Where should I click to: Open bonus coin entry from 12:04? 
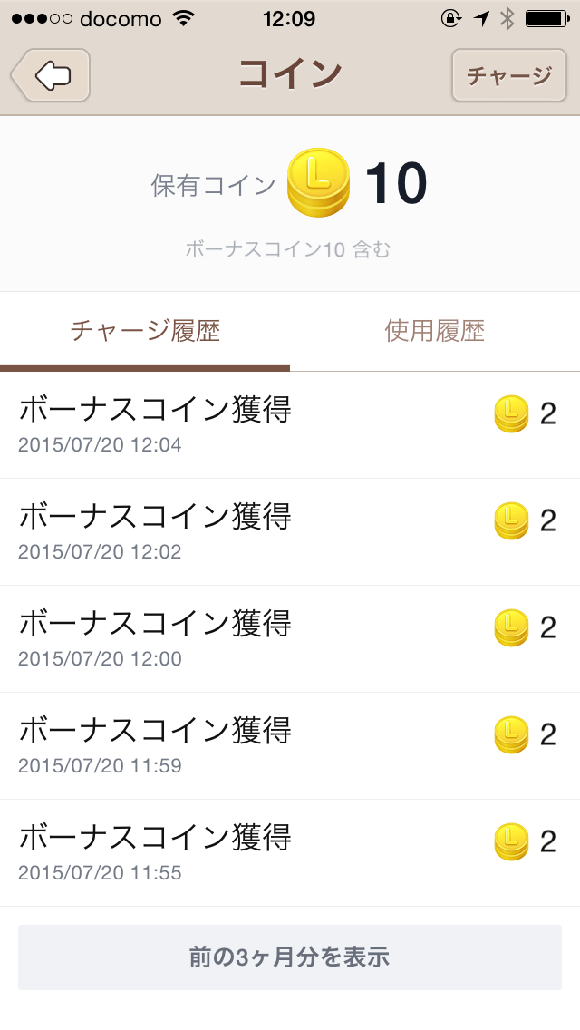tap(155, 424)
